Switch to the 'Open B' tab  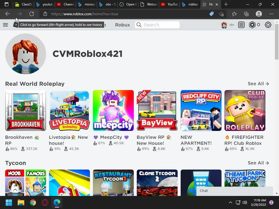(129, 4)
